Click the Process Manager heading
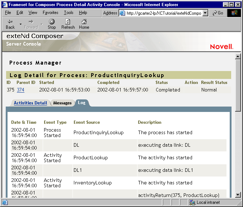 coord(35,62)
